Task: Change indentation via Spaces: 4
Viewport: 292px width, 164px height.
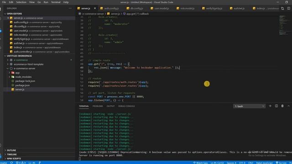Action: [231, 163]
